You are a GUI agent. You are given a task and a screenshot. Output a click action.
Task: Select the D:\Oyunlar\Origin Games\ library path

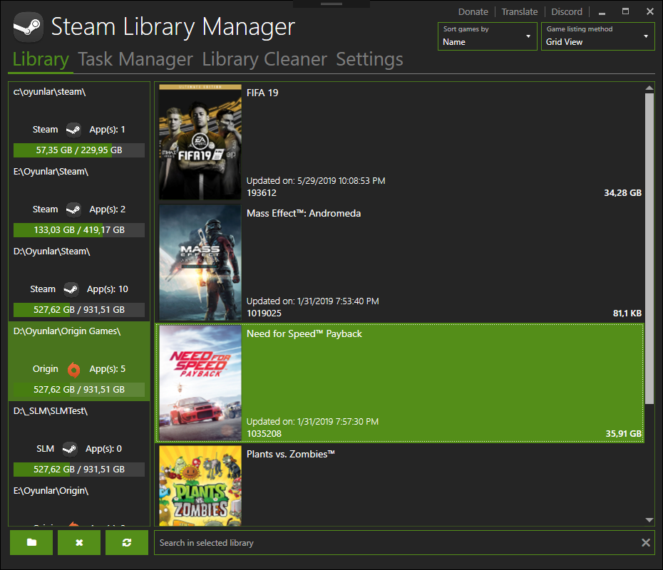click(67, 331)
